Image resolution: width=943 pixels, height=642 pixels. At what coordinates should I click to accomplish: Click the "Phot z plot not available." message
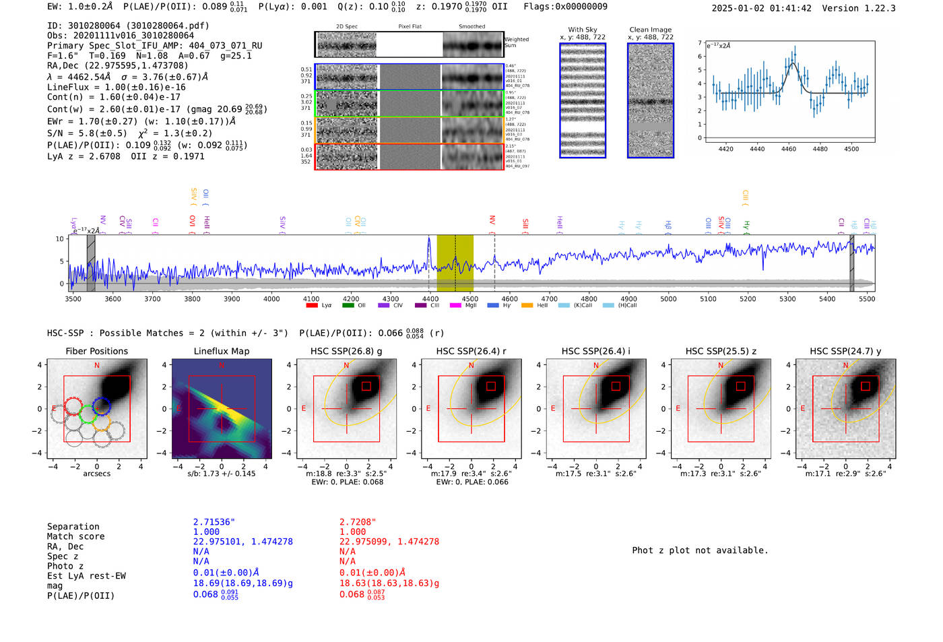click(x=701, y=550)
